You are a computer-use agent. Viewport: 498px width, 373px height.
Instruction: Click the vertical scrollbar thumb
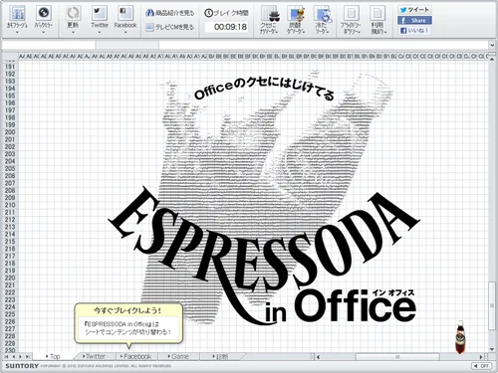(x=492, y=304)
